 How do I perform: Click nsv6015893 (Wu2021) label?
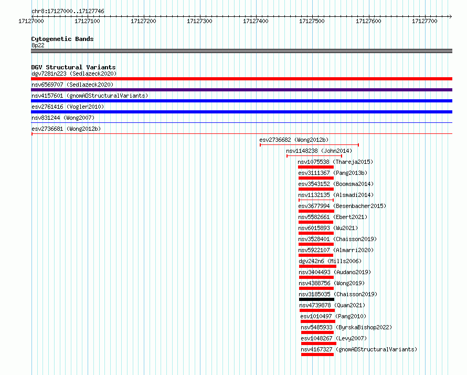point(328,228)
